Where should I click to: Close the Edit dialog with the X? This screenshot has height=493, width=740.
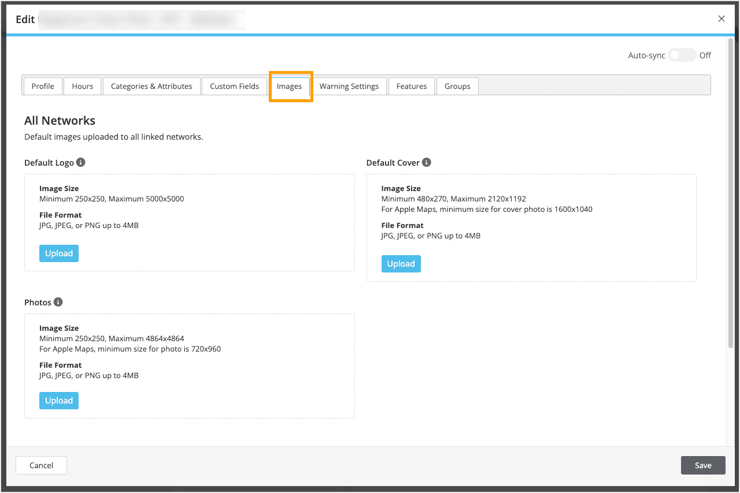click(721, 18)
